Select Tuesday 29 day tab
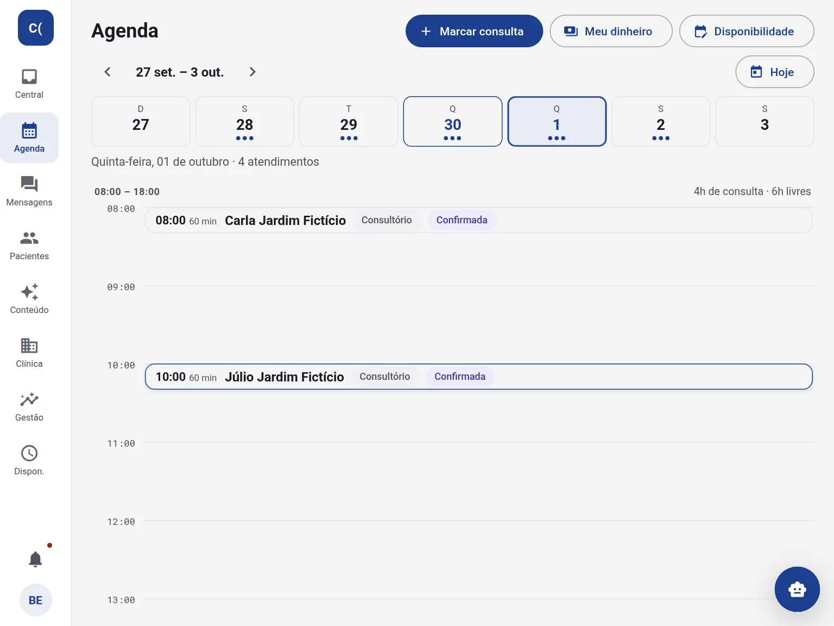The height and width of the screenshot is (626, 834). pos(349,121)
